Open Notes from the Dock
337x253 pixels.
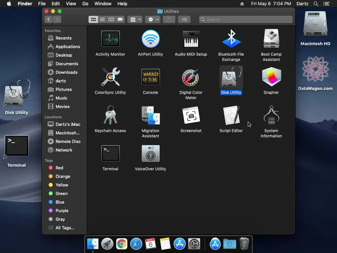click(165, 244)
